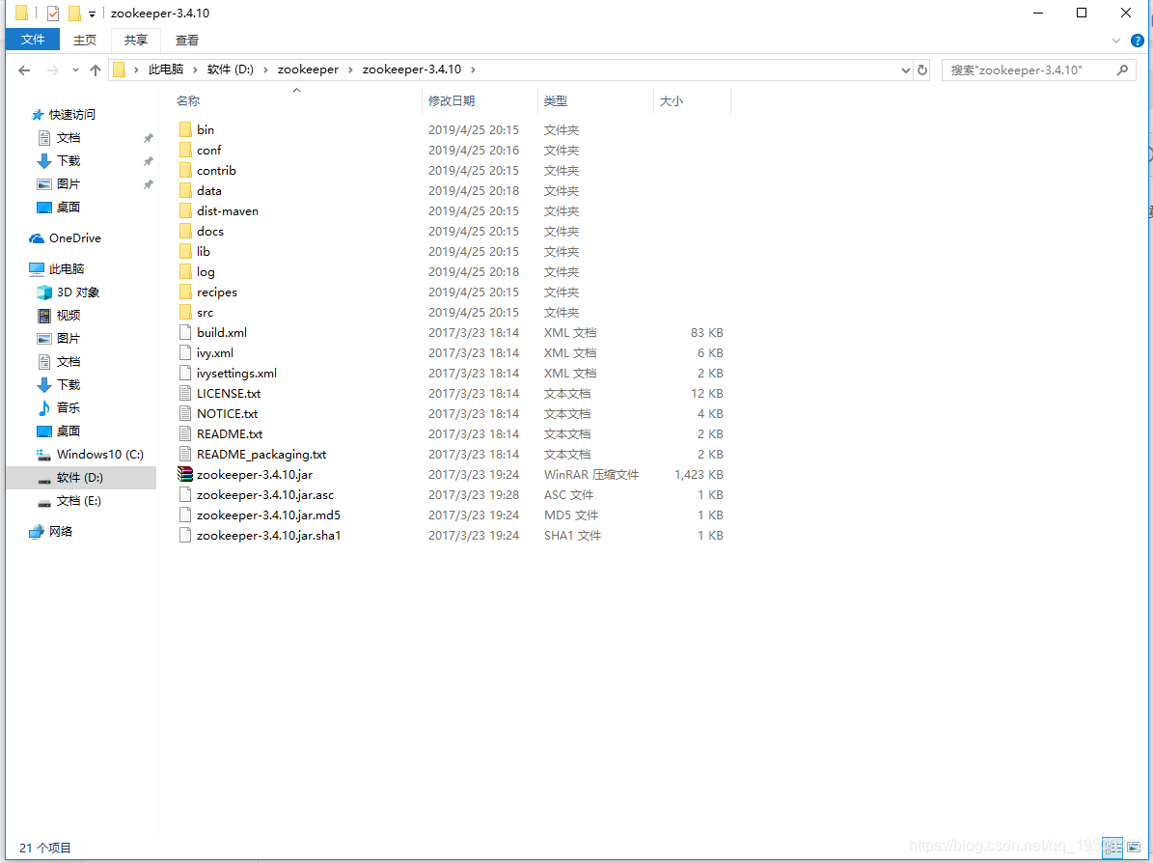
Task: Select README_packaging.txt file
Action: pyautogui.click(x=261, y=454)
